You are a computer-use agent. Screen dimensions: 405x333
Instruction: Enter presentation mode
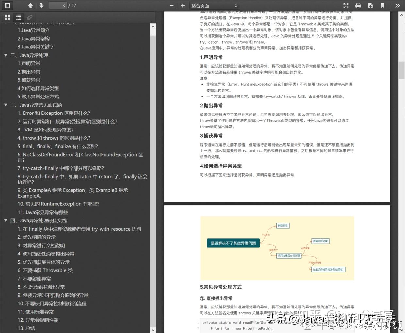[346, 5]
